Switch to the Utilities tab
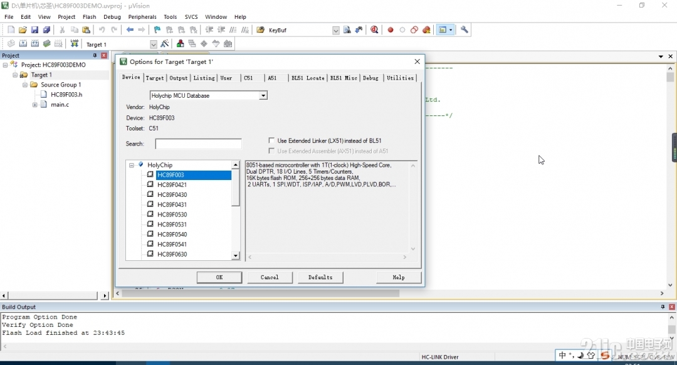This screenshot has height=365, width=677. (x=400, y=78)
